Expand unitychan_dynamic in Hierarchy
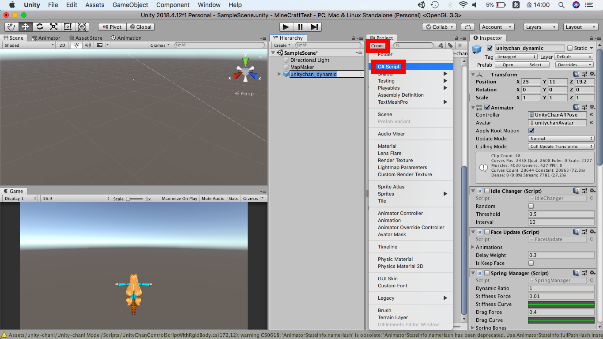This screenshot has width=603, height=339. [279, 74]
